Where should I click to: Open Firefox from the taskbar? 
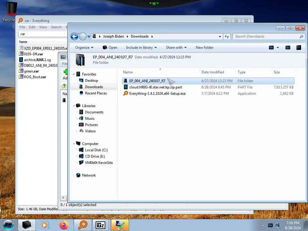(x=64, y=225)
